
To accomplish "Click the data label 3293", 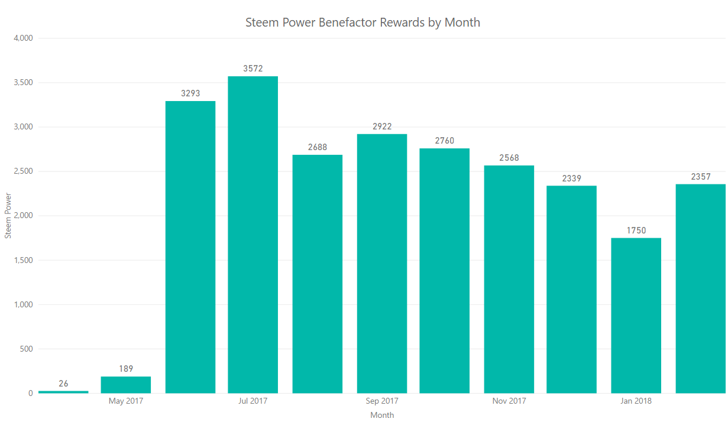I will click(x=190, y=93).
